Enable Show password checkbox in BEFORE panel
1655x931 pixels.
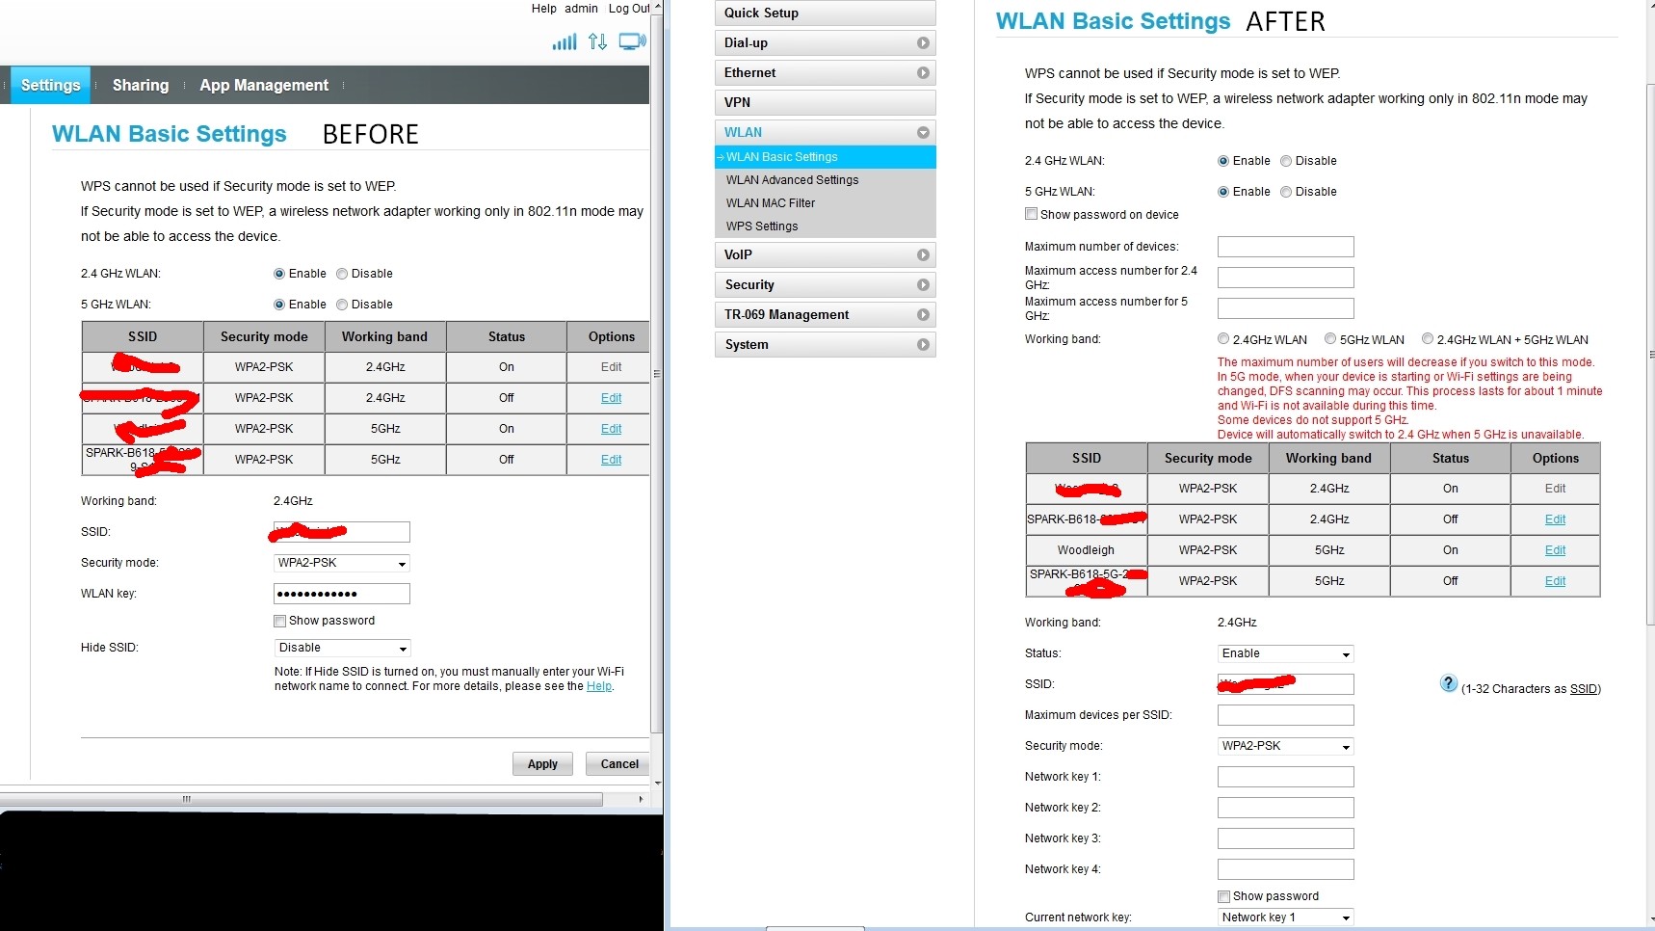click(x=279, y=622)
